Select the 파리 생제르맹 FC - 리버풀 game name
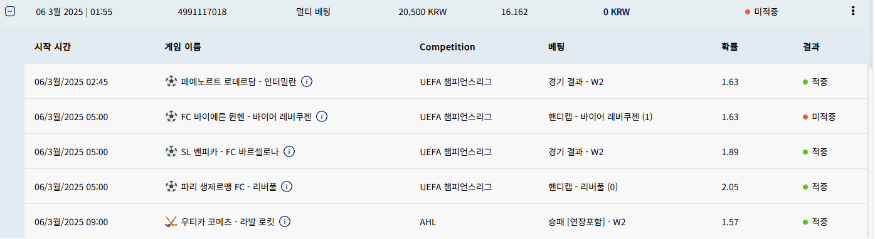This screenshot has width=875, height=239. pyautogui.click(x=228, y=186)
